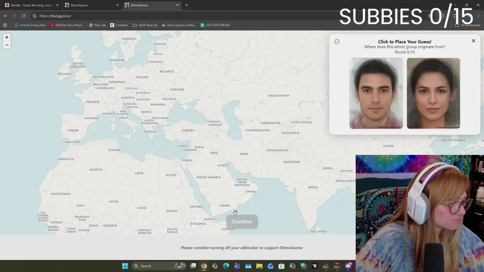
Task: Click the Ethiopia label on map
Action: [198, 224]
